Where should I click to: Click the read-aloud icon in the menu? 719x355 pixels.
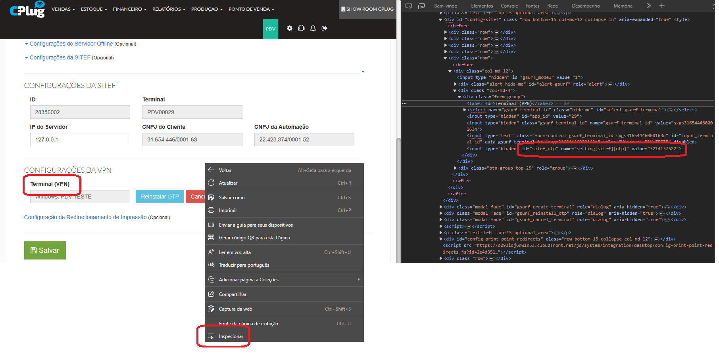(x=211, y=252)
